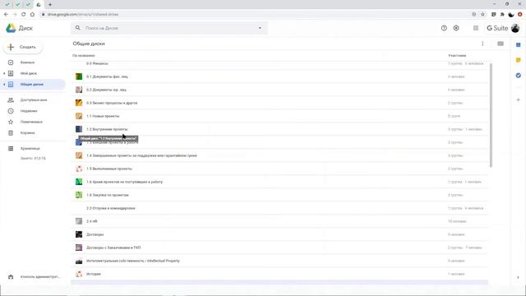Select the История shared drive row

tap(279, 274)
